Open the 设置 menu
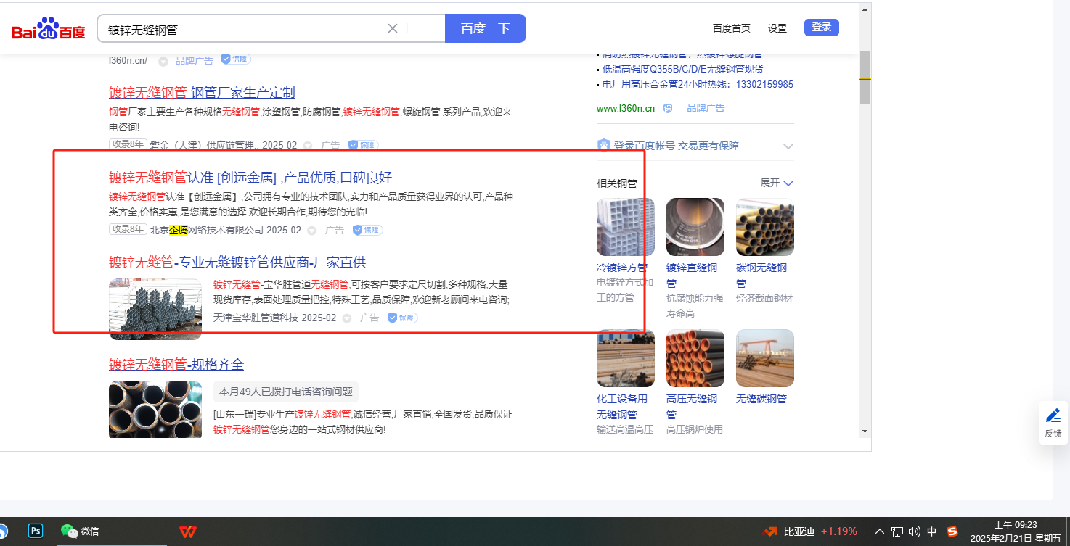The width and height of the screenshot is (1070, 546). 777,28
